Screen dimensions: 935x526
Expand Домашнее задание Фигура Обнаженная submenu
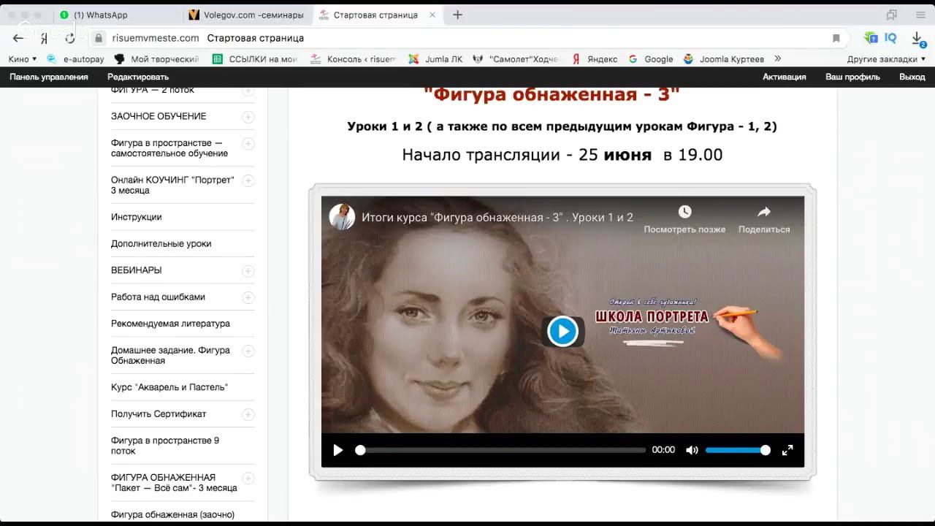248,351
